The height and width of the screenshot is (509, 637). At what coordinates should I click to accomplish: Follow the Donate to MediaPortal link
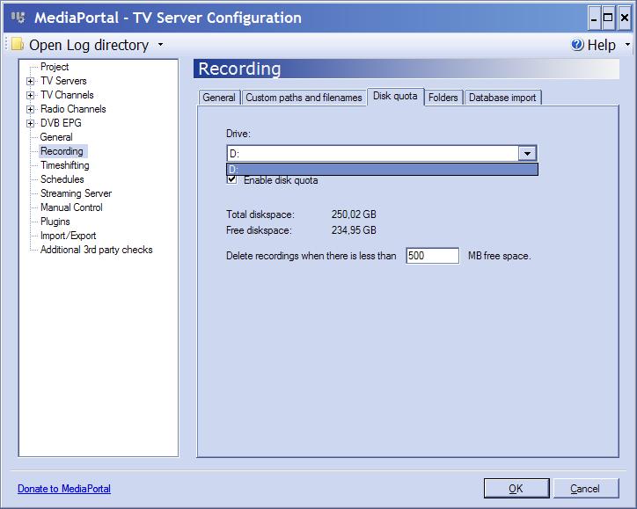[64, 489]
